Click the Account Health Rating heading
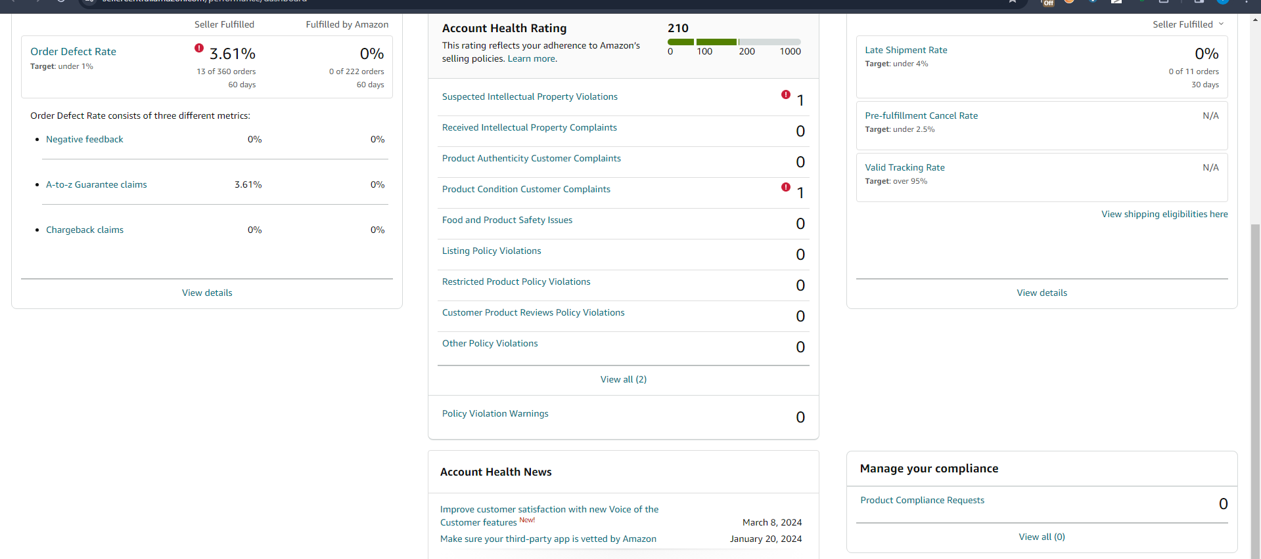Image resolution: width=1261 pixels, height=559 pixels. point(505,28)
